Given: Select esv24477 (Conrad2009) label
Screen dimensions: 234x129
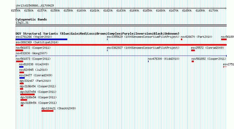Looking at the screenshot, I should (36, 75).
